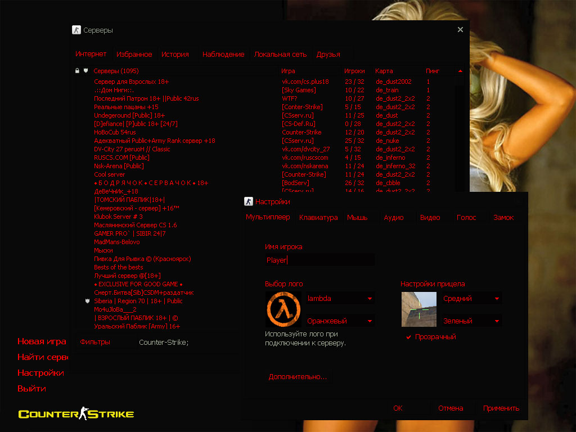Open Настройки from main menu
The image size is (576, 432).
40,372
